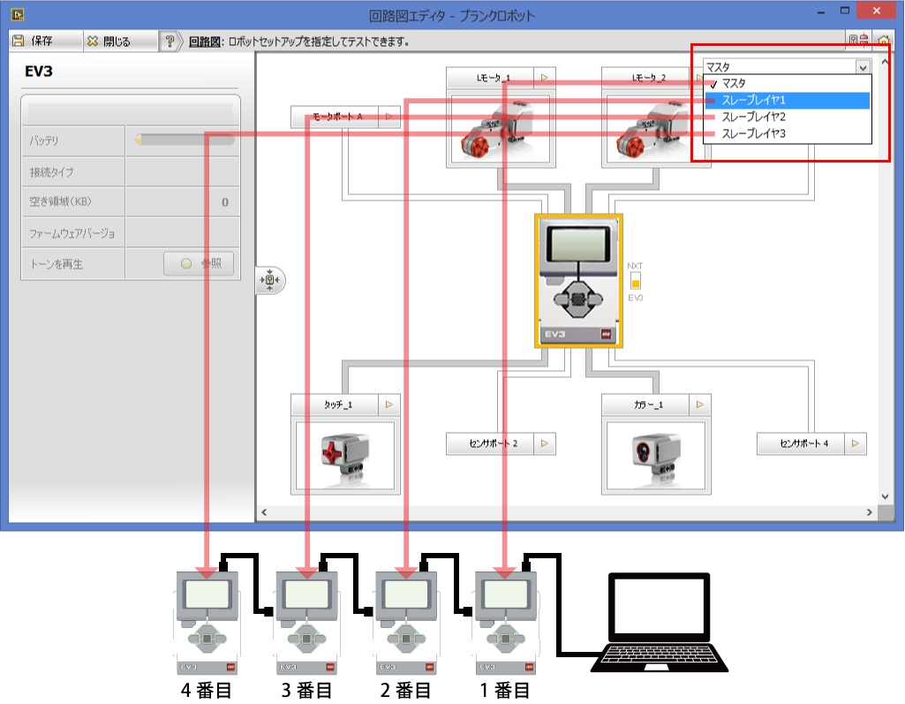Click the ファームウェアバージョ row label
This screenshot has height=704, width=905.
pos(72,234)
